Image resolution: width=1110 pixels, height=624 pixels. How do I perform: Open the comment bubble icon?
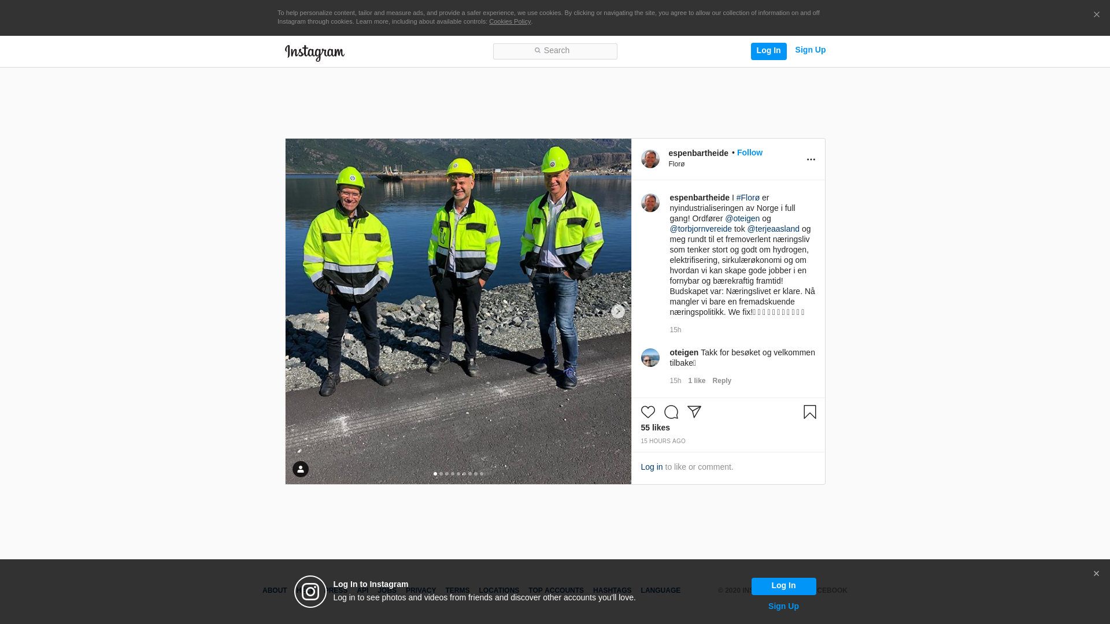tap(671, 412)
